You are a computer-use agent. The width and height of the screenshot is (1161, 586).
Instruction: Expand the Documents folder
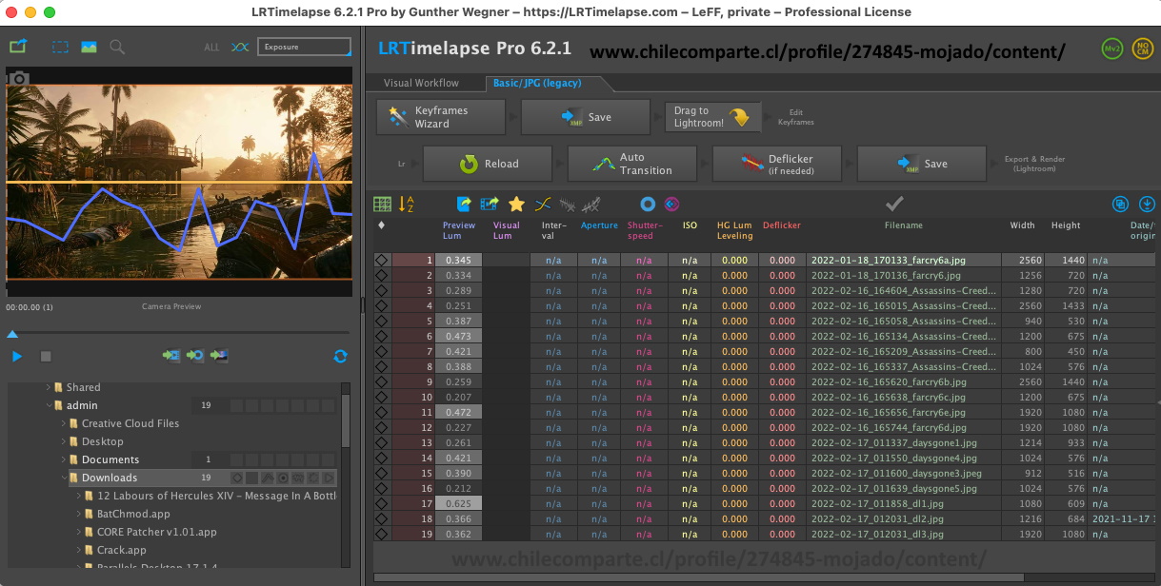coord(64,459)
